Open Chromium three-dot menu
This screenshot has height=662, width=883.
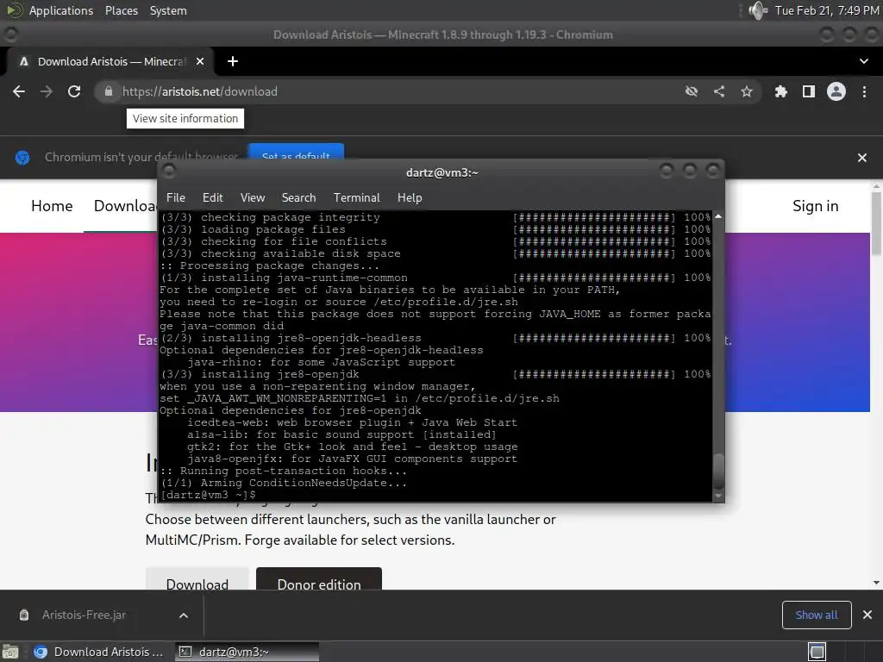(864, 91)
